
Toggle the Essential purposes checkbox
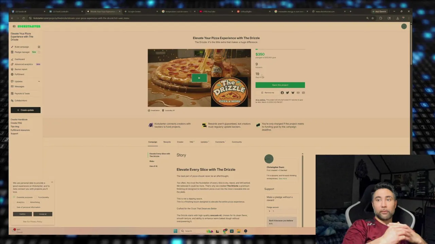coord(15,197)
